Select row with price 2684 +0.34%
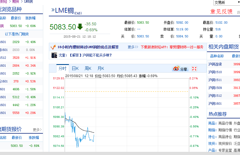Image resolution: width=240 pixels, height=155 pixels. tap(21, 66)
